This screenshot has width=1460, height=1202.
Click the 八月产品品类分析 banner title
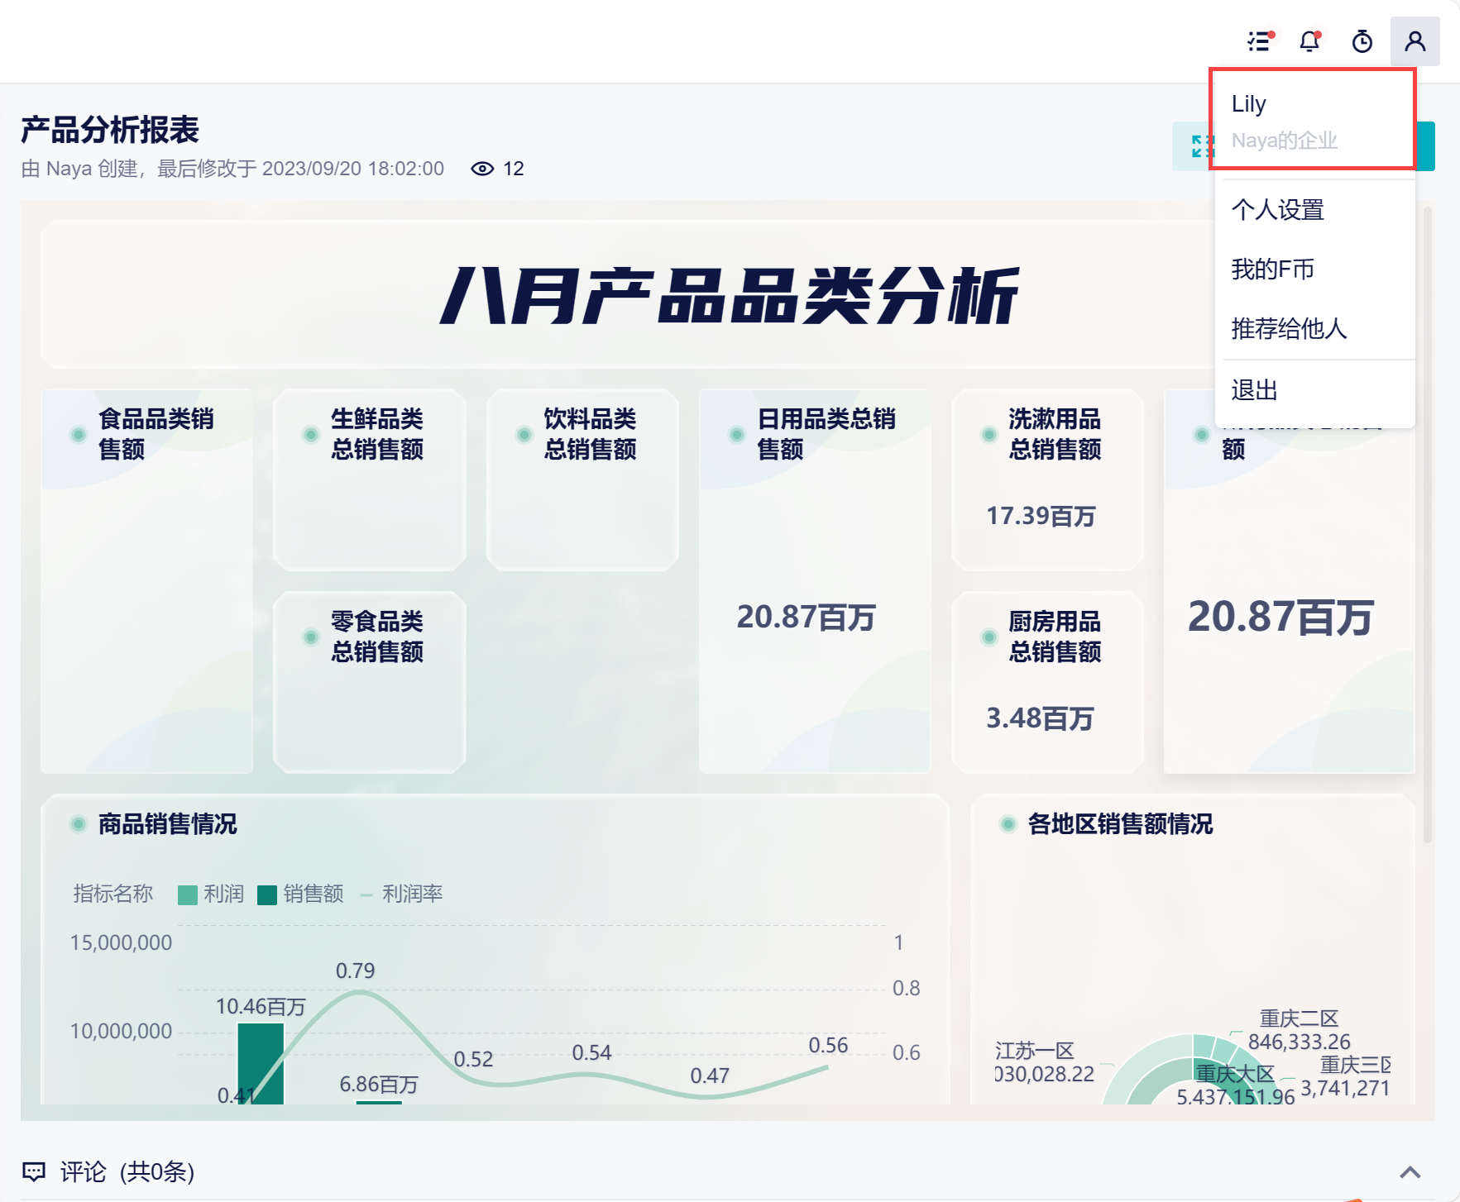pyautogui.click(x=730, y=296)
